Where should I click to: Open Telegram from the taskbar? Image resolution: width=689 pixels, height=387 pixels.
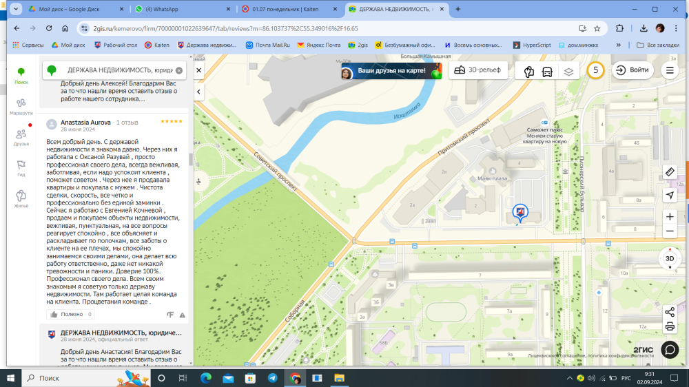point(272,378)
